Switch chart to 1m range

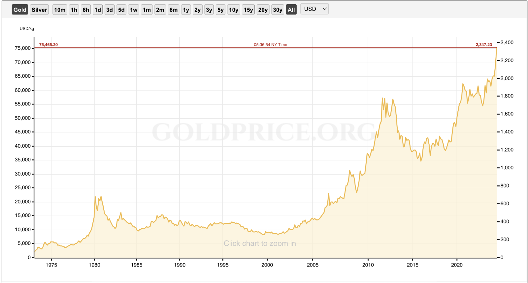(147, 10)
